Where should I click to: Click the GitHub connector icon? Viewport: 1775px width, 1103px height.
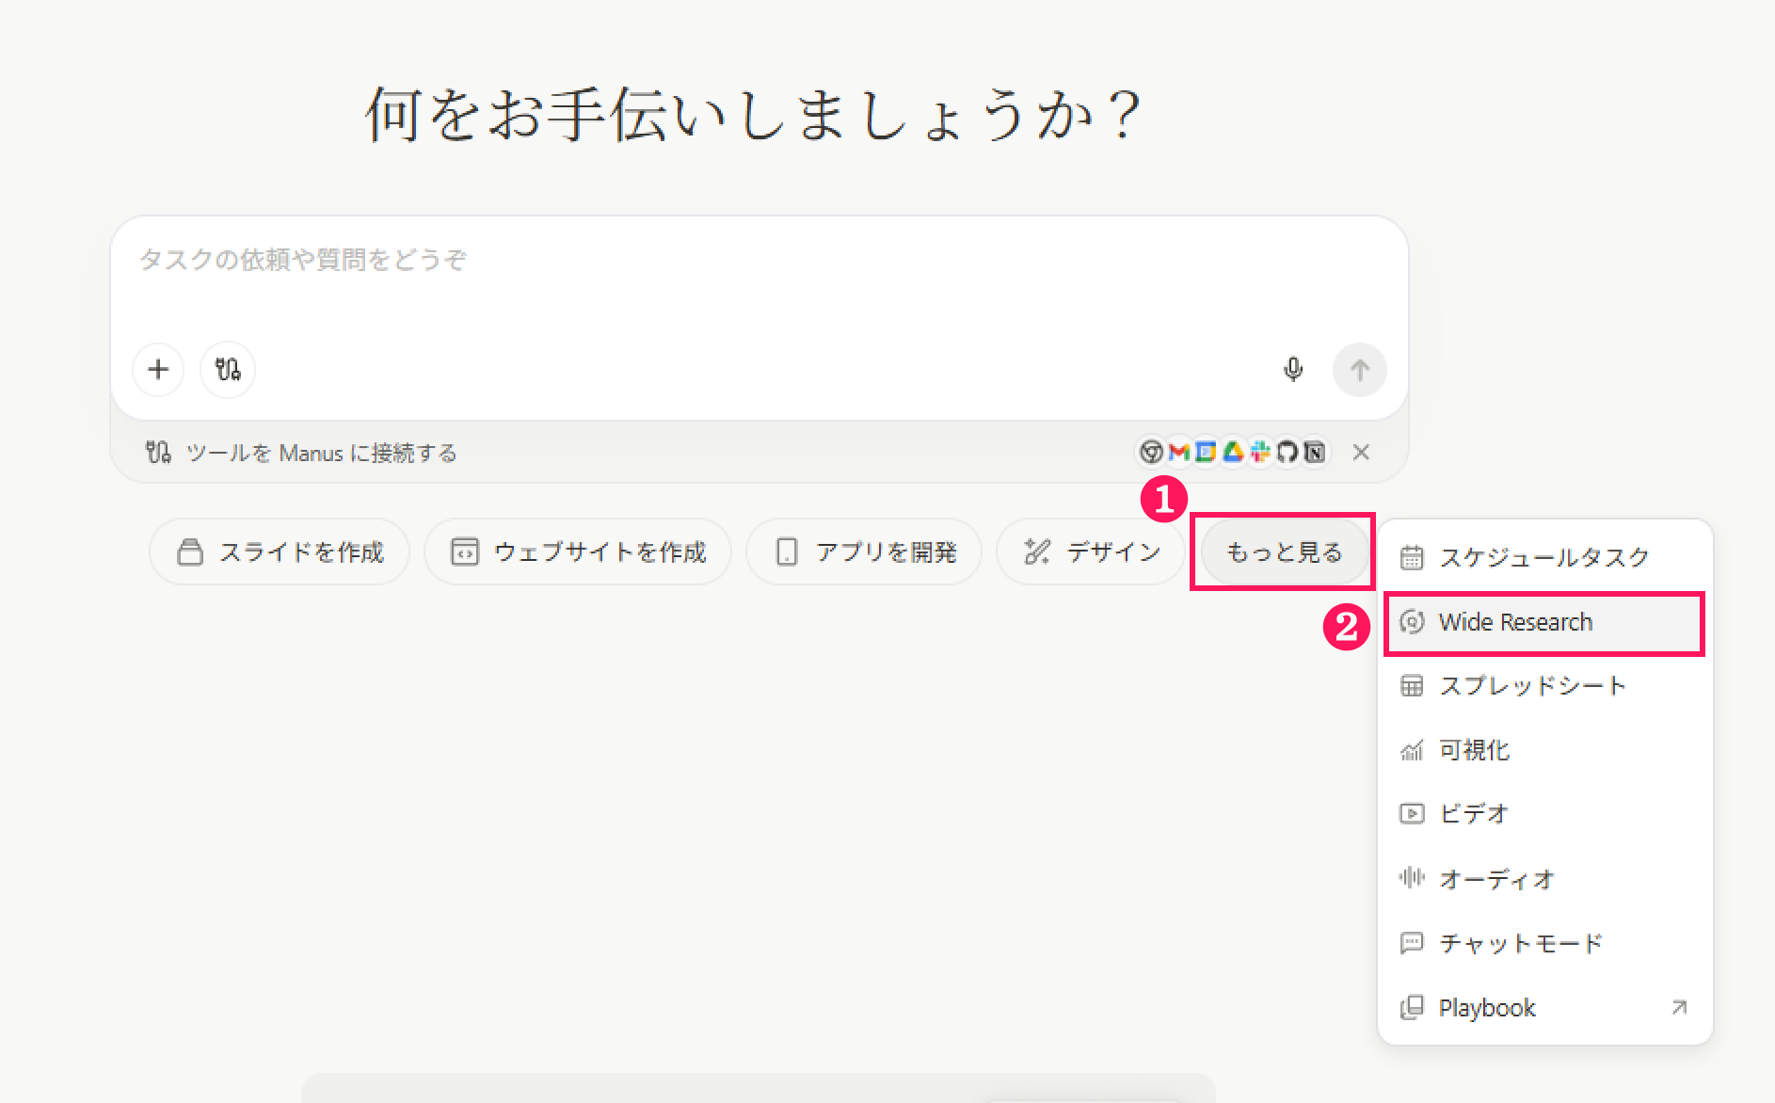click(1287, 453)
